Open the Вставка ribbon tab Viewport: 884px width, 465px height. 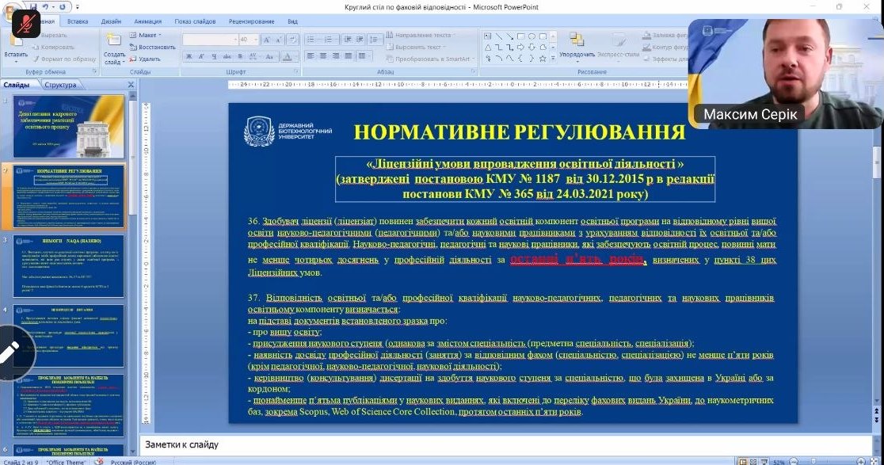pos(78,21)
